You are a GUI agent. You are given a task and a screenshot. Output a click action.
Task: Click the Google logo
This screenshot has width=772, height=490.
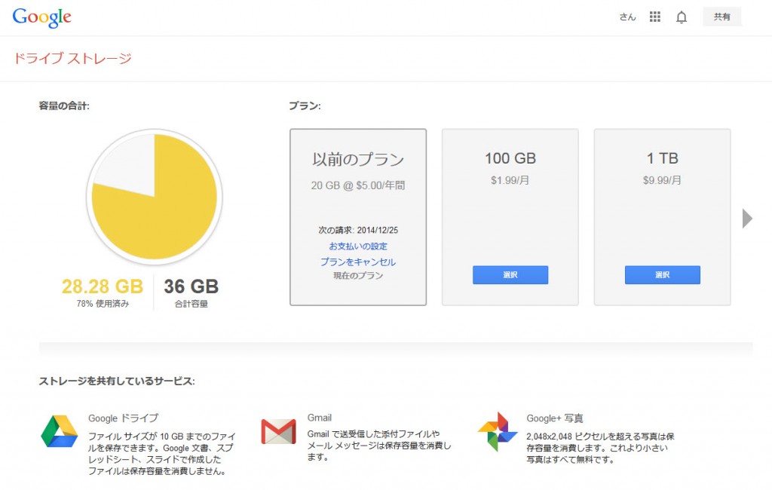42,18
